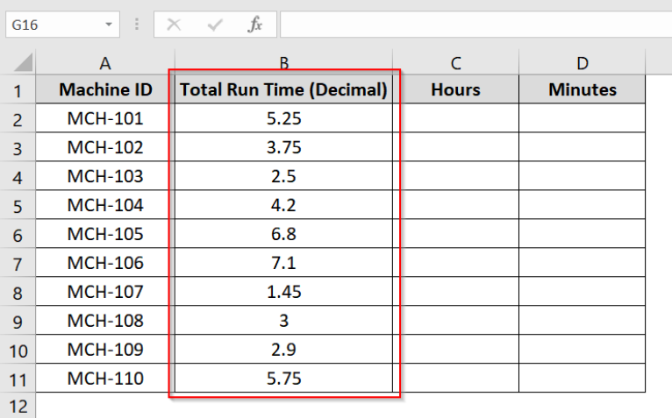The height and width of the screenshot is (418, 672).
Task: Select row 6 header
Action: [18, 234]
